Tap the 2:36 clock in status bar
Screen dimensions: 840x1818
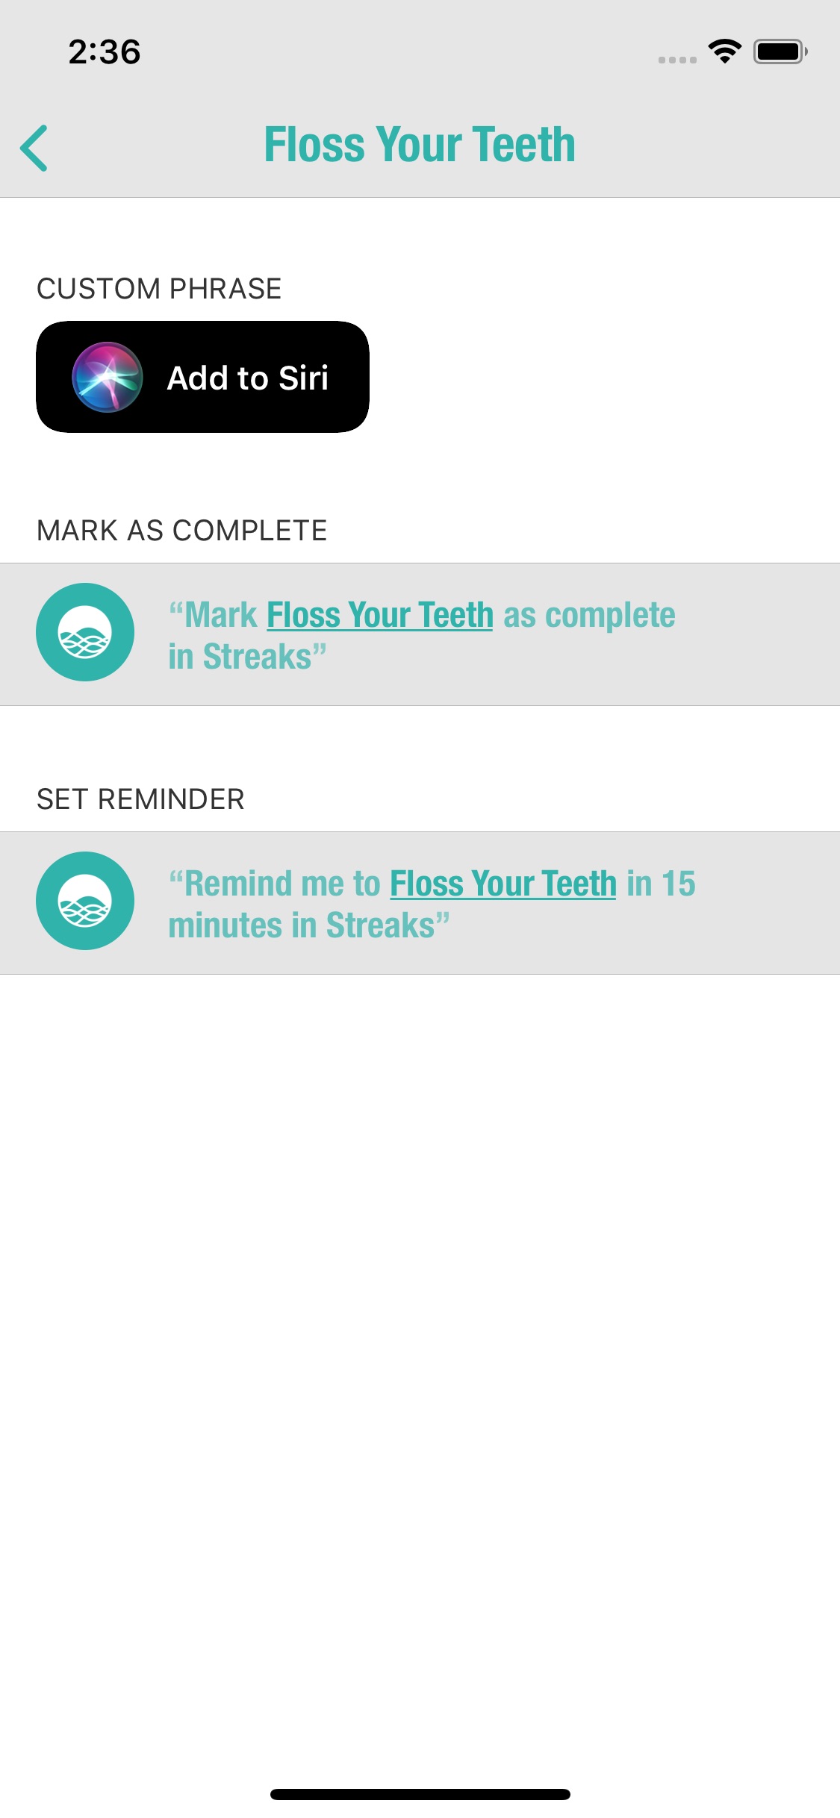[105, 52]
